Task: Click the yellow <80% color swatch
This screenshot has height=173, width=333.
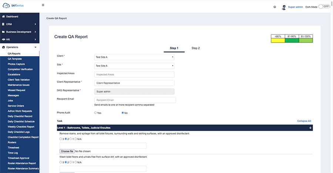Action: pyautogui.click(x=278, y=40)
